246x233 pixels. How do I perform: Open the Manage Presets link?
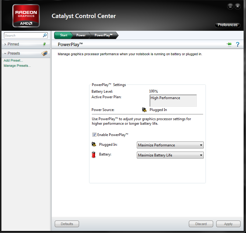17,66
